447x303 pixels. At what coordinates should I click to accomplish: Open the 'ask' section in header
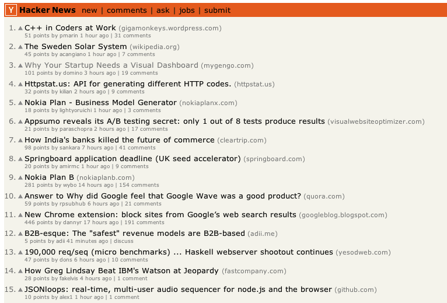click(x=163, y=10)
